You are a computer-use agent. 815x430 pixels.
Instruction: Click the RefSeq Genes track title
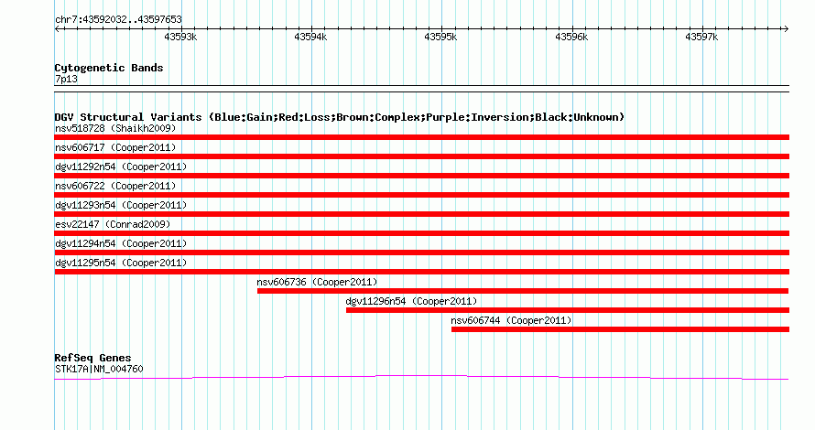(x=92, y=358)
